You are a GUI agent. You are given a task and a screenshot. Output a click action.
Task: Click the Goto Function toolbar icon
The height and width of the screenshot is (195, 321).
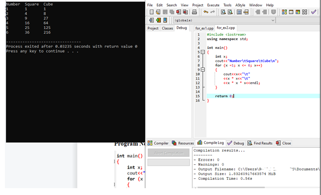[x=239, y=12]
